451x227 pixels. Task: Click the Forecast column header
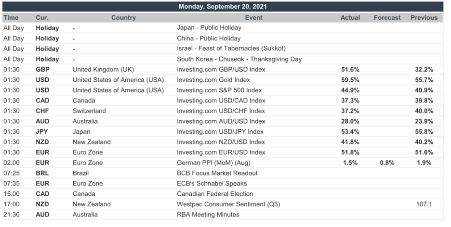pyautogui.click(x=387, y=17)
